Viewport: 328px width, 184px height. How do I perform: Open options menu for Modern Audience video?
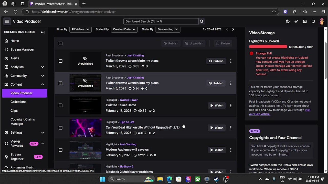(231, 150)
